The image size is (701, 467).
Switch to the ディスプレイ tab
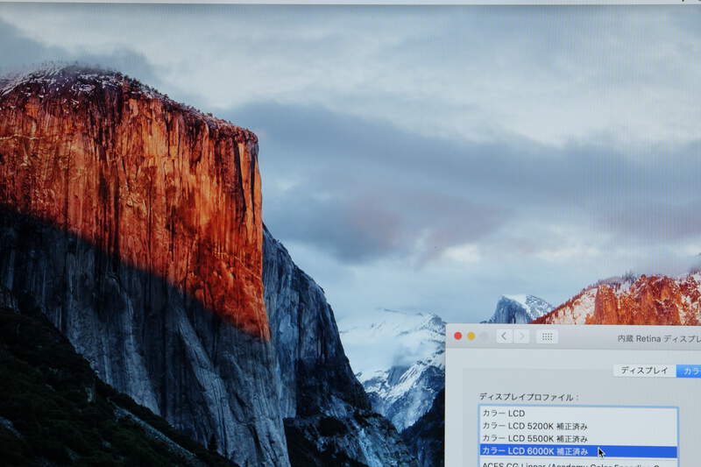click(644, 371)
